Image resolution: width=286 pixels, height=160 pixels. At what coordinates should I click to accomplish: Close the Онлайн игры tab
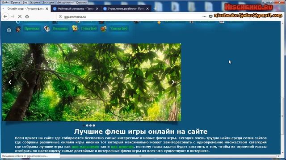tap(47, 8)
